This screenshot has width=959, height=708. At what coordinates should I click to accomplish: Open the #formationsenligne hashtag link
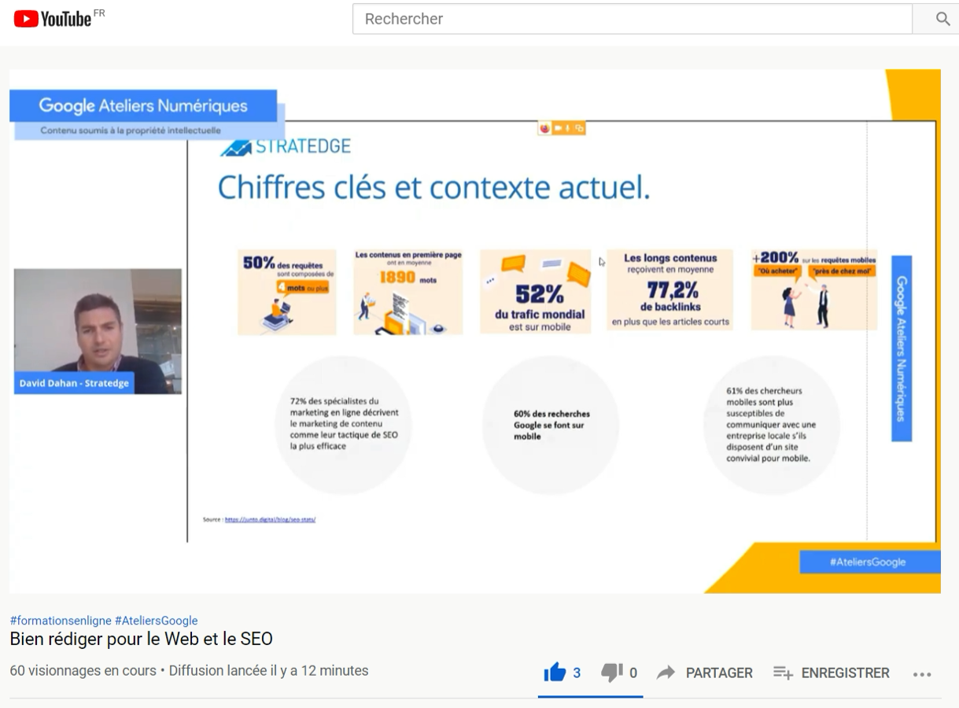coord(61,621)
